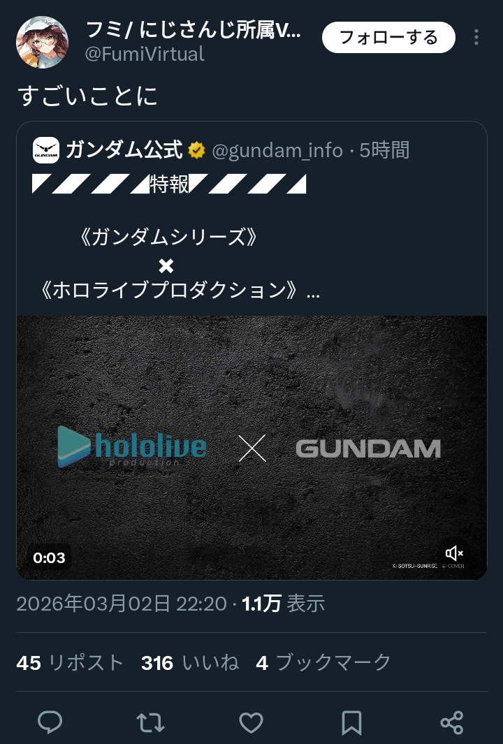Open the share icon menu
The height and width of the screenshot is (744, 503).
tap(452, 722)
